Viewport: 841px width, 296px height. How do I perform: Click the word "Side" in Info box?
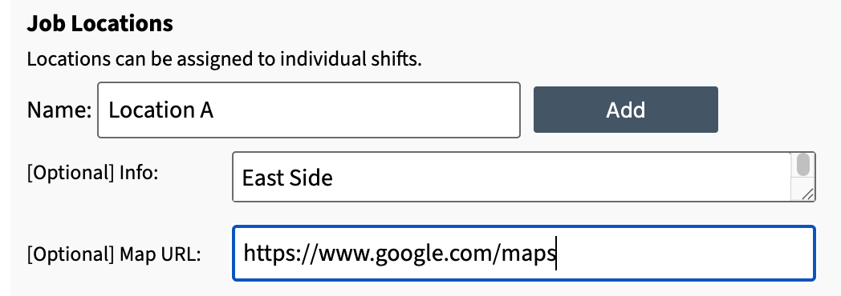pyautogui.click(x=312, y=178)
